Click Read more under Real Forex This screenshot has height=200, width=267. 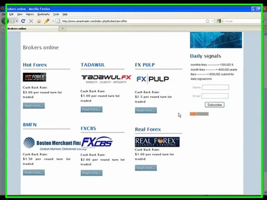[146, 168]
